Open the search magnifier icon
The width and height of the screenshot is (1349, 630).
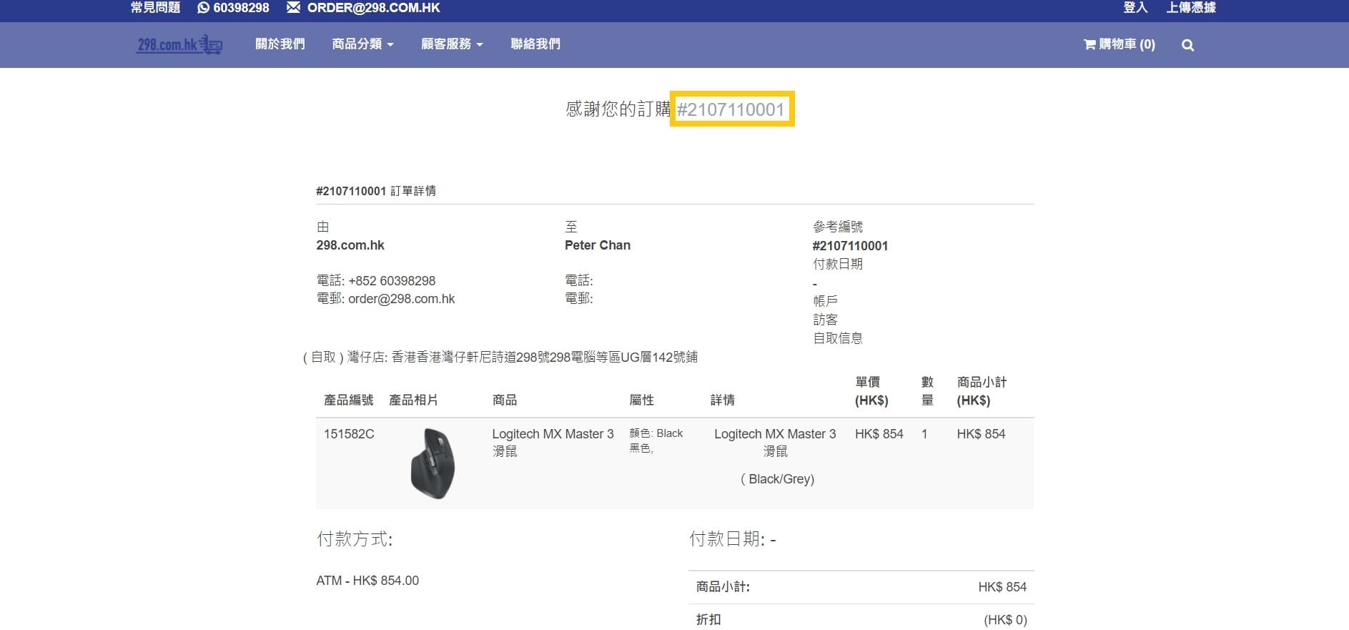[1187, 45]
